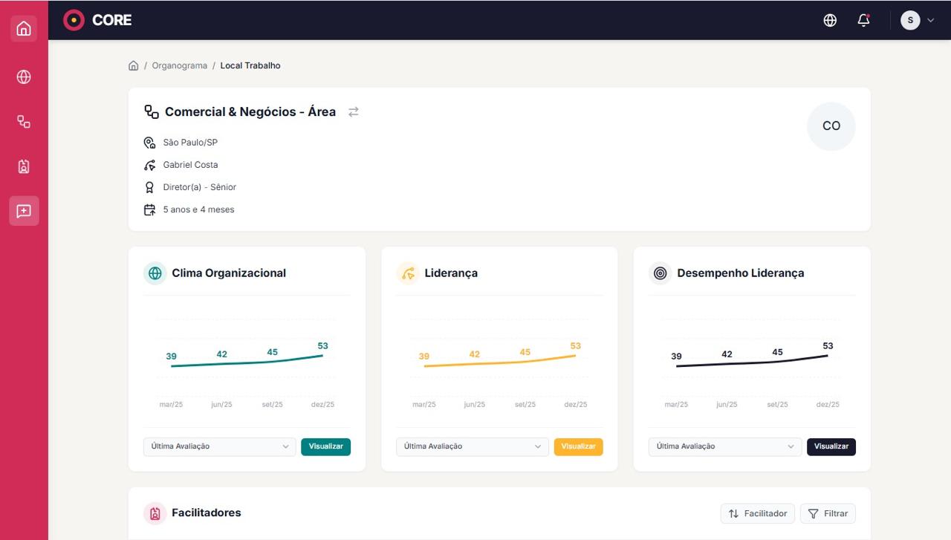Click the home icon in the sidebar
Viewport: 951px width, 540px height.
pyautogui.click(x=24, y=29)
